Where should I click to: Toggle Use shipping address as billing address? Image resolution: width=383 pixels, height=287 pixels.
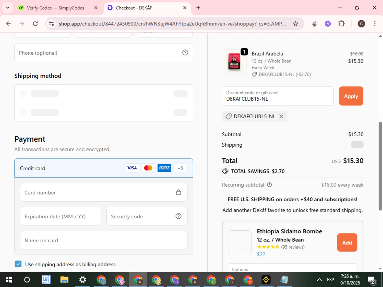pyautogui.click(x=18, y=264)
